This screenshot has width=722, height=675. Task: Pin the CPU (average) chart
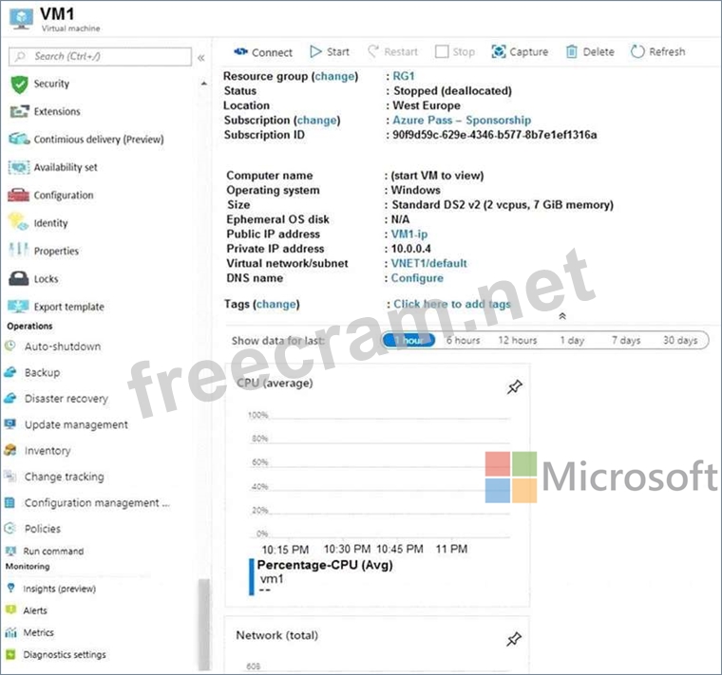pos(514,387)
